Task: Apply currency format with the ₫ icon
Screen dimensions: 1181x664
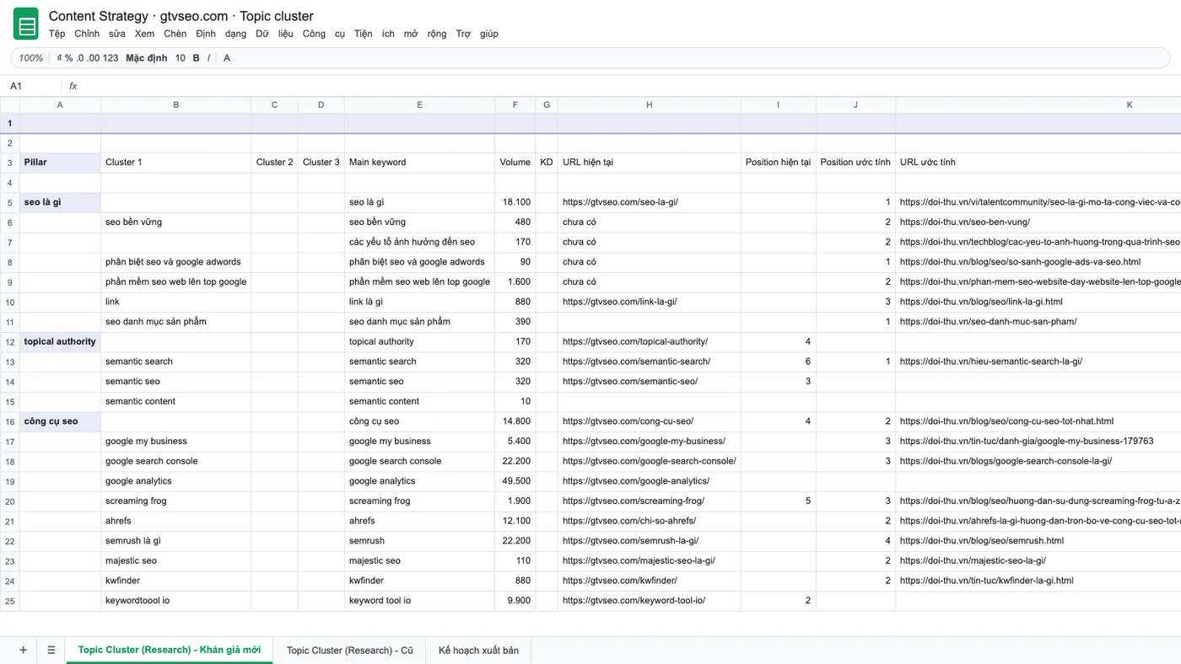Action: pos(60,58)
